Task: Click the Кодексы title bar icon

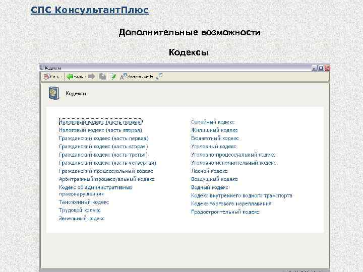Action: [42, 68]
